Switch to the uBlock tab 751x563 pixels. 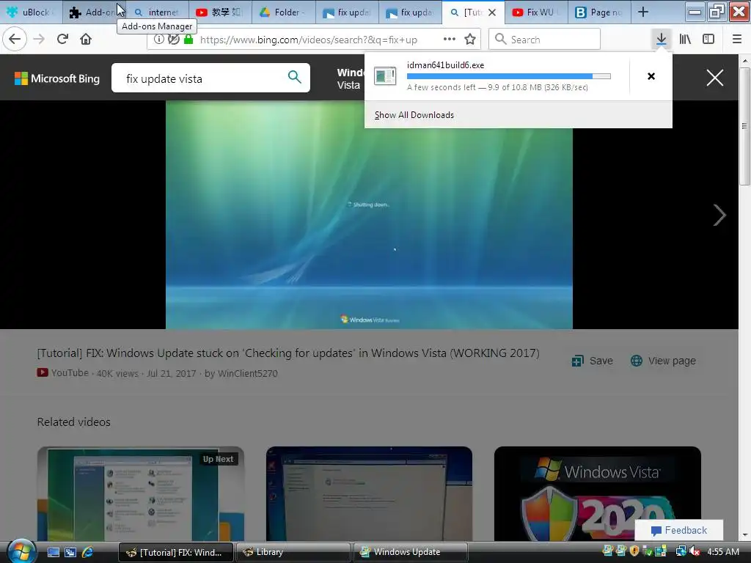[x=32, y=12]
